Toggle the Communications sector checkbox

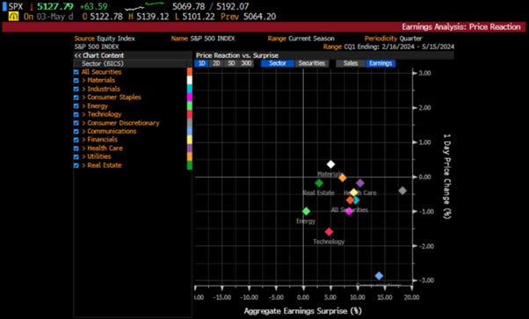[x=76, y=131]
